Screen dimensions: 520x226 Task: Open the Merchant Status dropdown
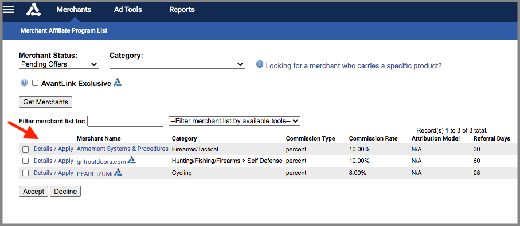pos(59,64)
